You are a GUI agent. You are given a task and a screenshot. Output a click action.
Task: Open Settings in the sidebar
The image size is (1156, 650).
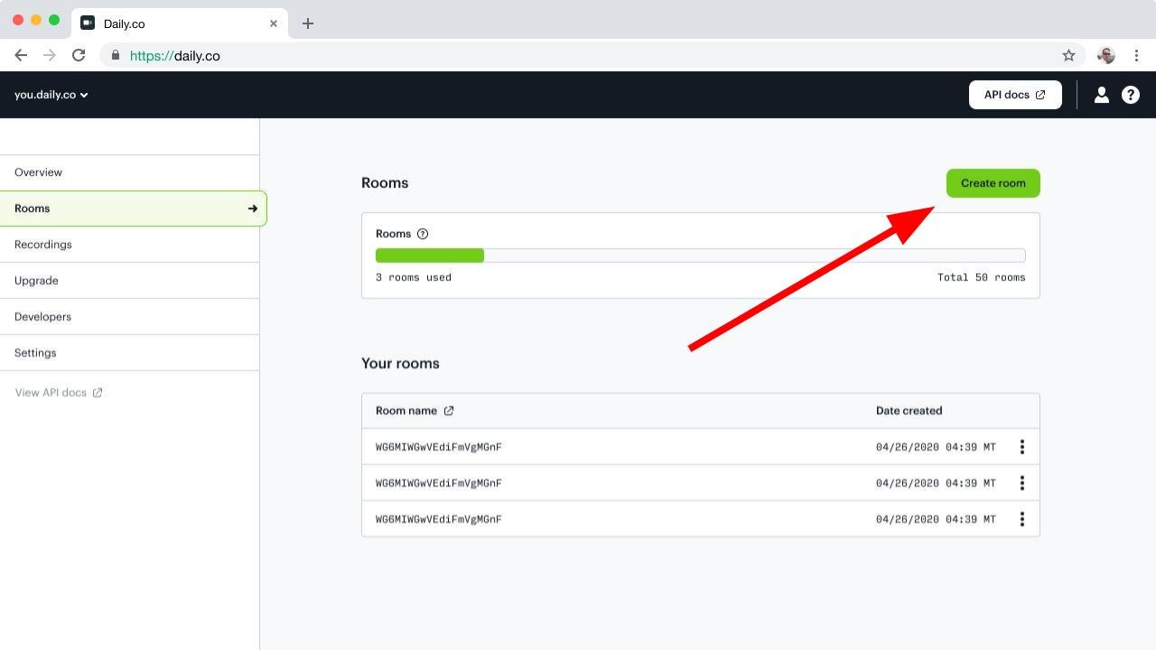coord(129,353)
